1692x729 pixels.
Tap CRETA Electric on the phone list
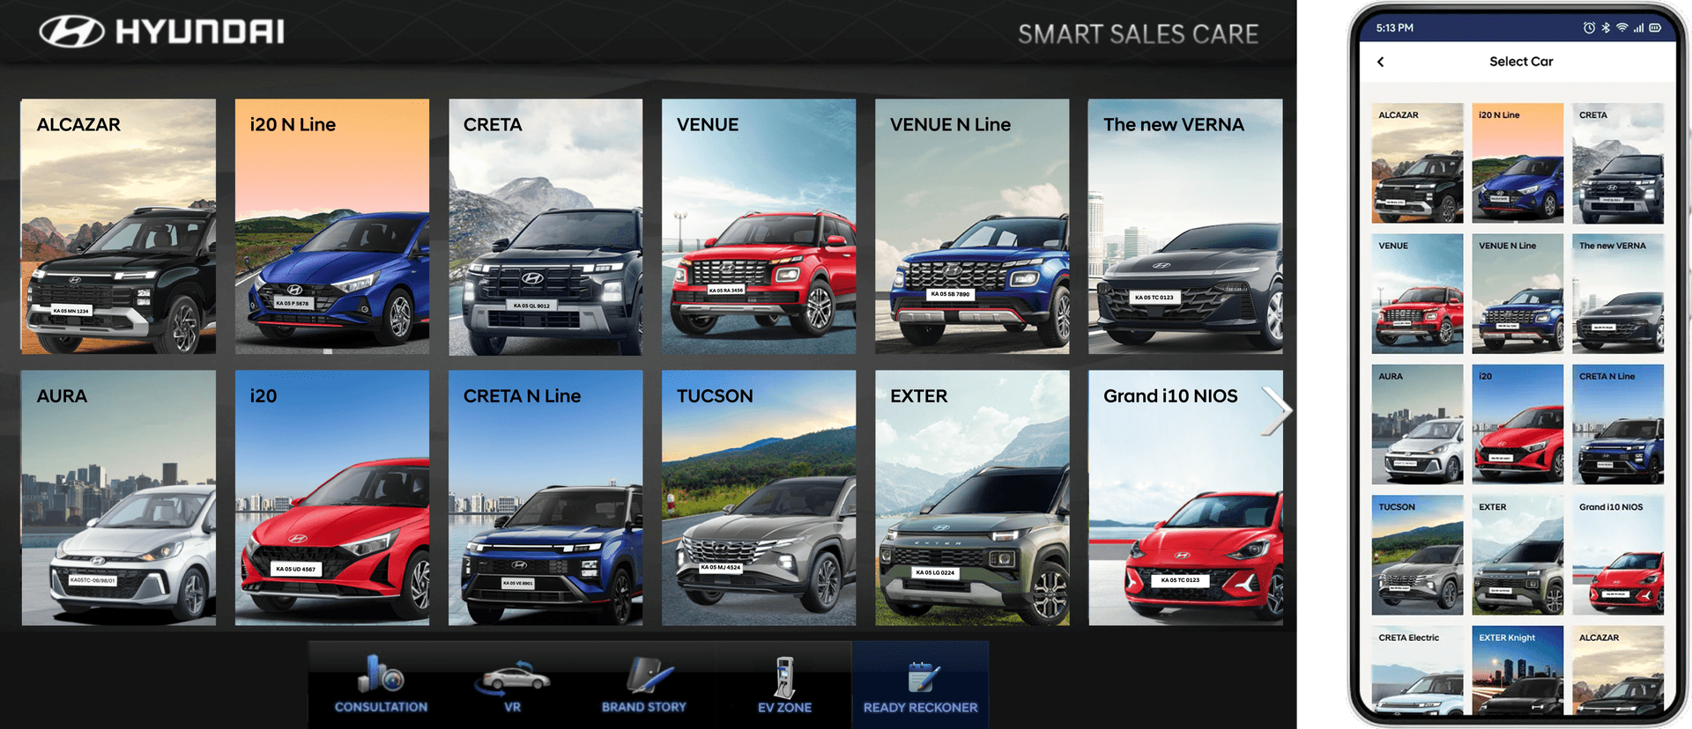(1417, 671)
